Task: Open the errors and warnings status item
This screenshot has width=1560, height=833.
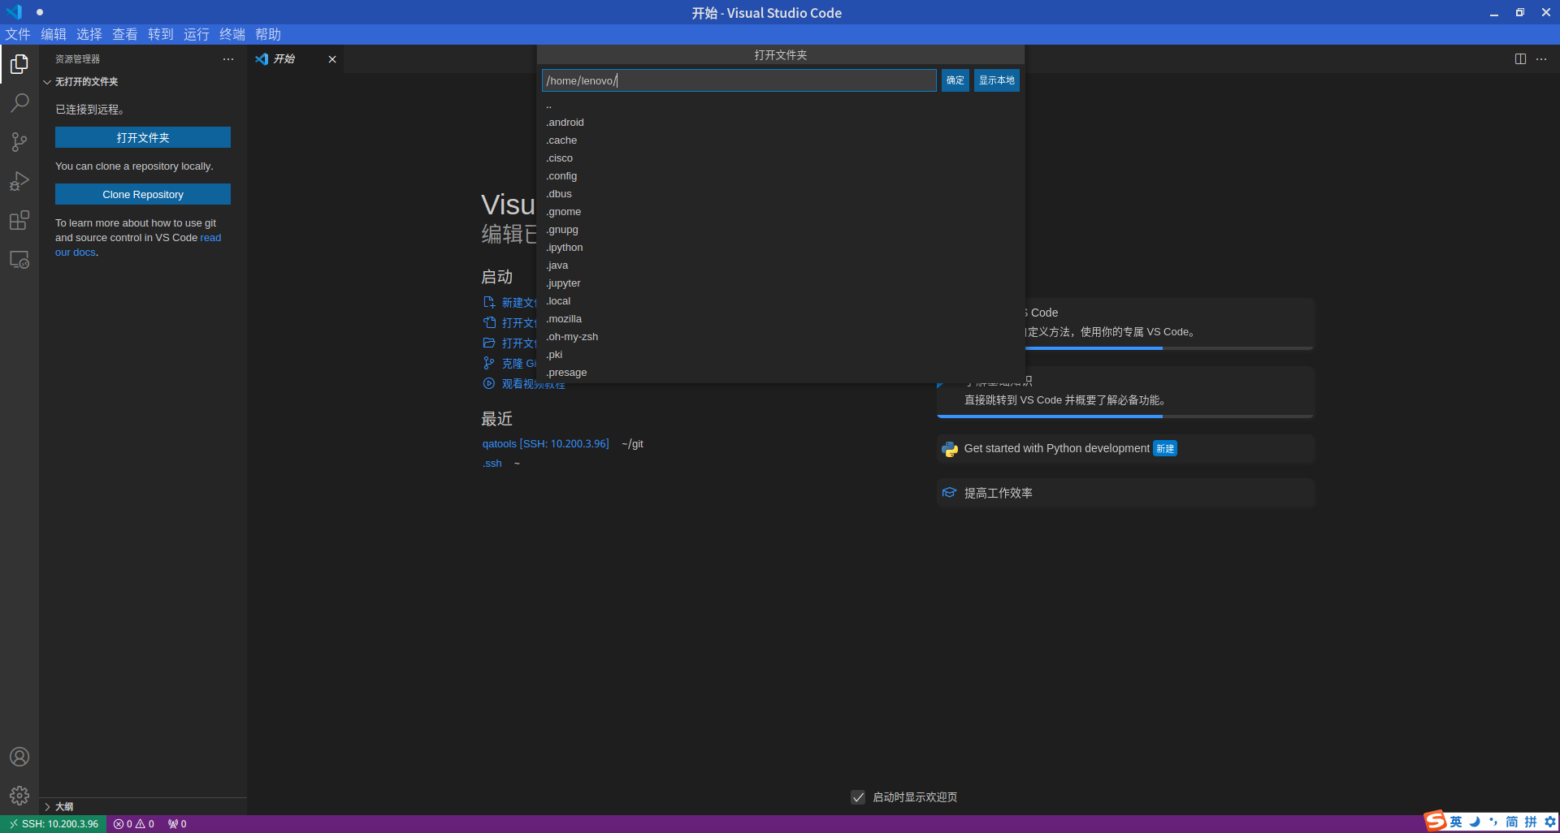Action: 134,824
